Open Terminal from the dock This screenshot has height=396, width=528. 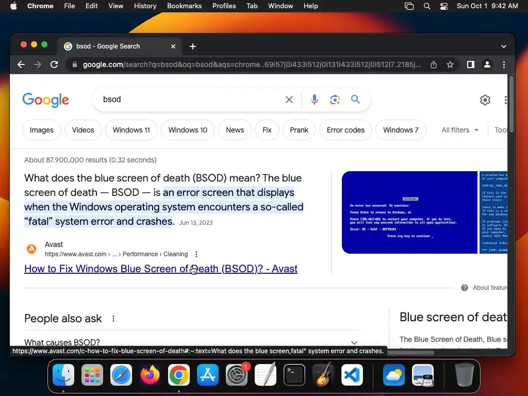point(294,375)
